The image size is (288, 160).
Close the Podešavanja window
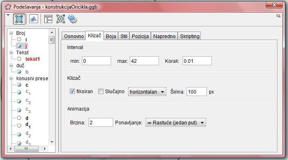(x=274, y=5)
